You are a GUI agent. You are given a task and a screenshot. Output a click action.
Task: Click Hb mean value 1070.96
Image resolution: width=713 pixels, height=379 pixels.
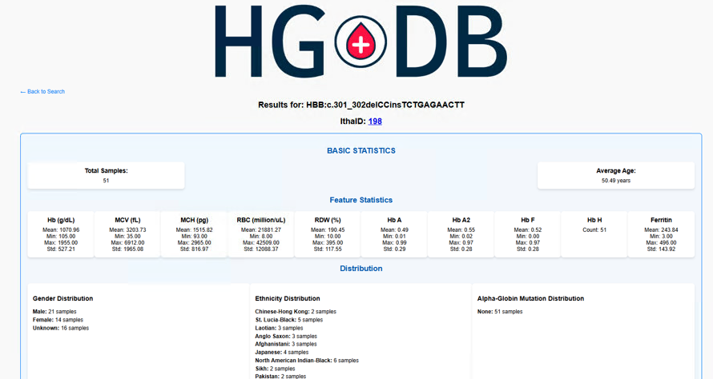(61, 230)
